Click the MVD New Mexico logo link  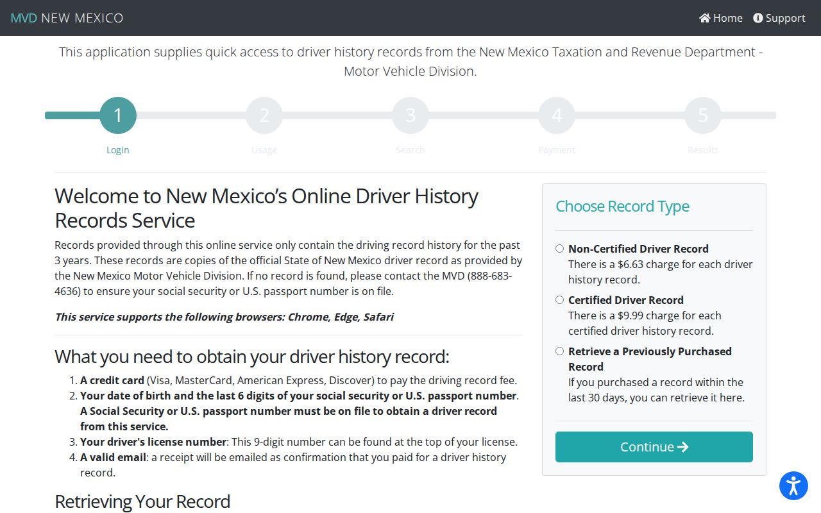(x=67, y=18)
